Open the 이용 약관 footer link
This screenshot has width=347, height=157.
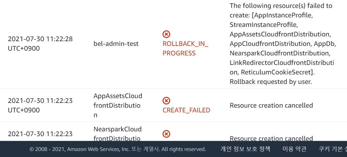(x=294, y=149)
